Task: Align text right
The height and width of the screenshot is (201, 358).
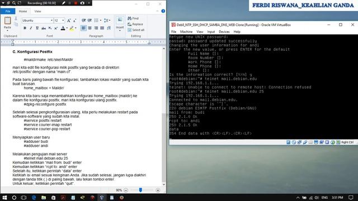Action: pyautogui.click(x=96, y=28)
